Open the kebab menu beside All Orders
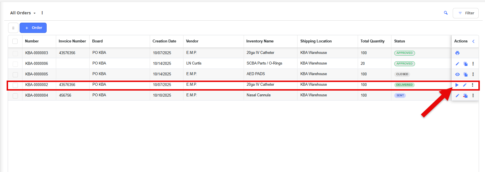Screen dimensions: 485x172 pyautogui.click(x=42, y=13)
